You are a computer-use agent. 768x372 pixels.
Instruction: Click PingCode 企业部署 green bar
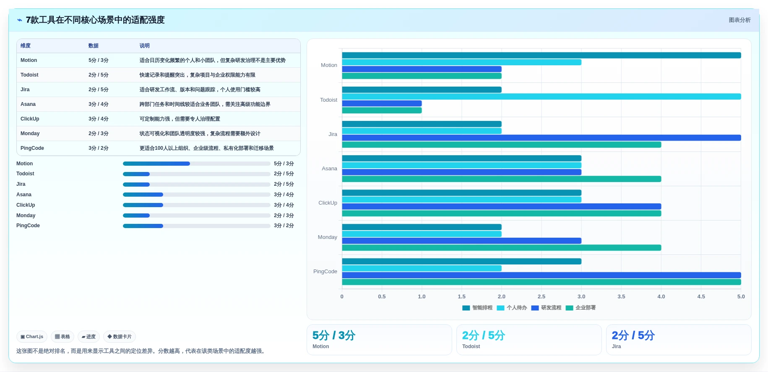pos(542,282)
